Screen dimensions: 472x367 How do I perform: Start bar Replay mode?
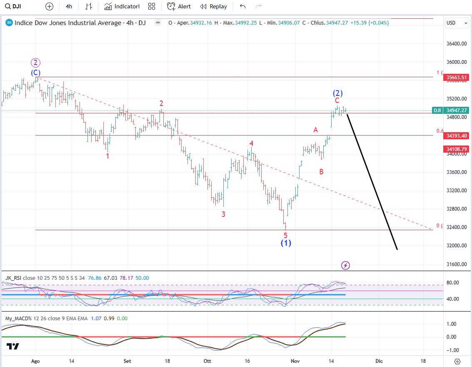point(213,6)
